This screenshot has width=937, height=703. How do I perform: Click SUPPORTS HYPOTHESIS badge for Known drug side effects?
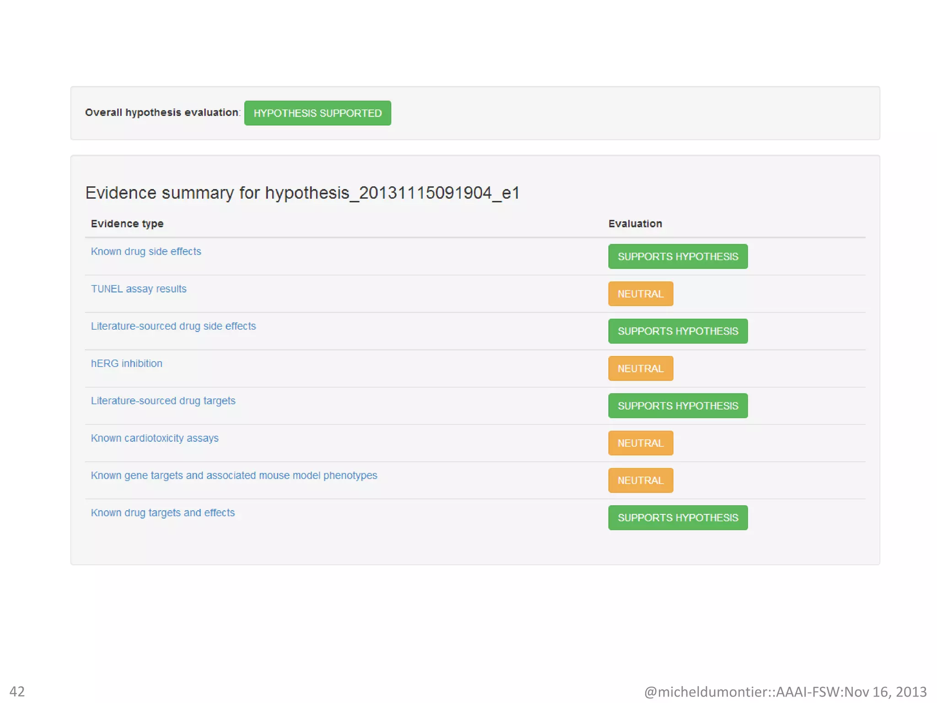click(677, 256)
